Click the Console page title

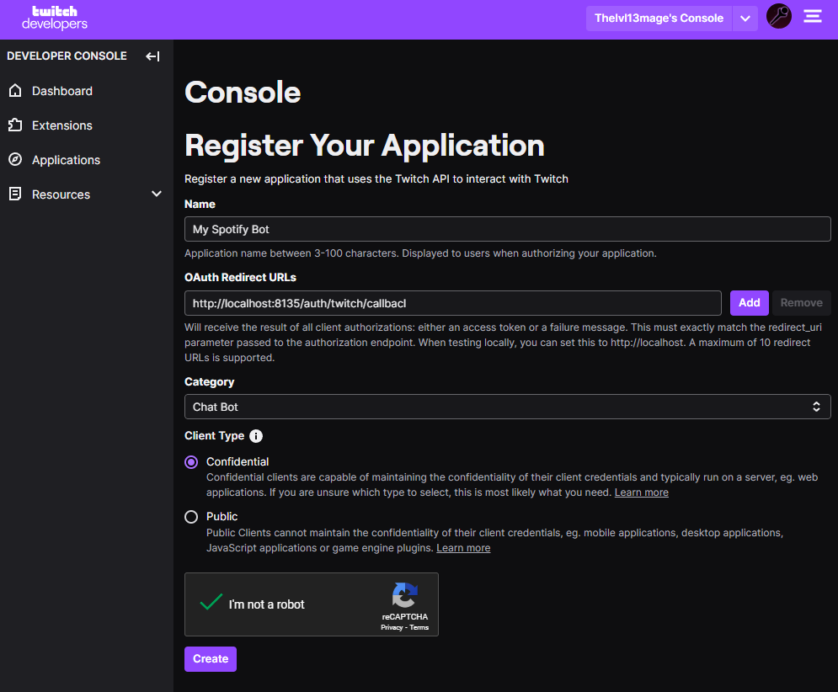tap(243, 92)
